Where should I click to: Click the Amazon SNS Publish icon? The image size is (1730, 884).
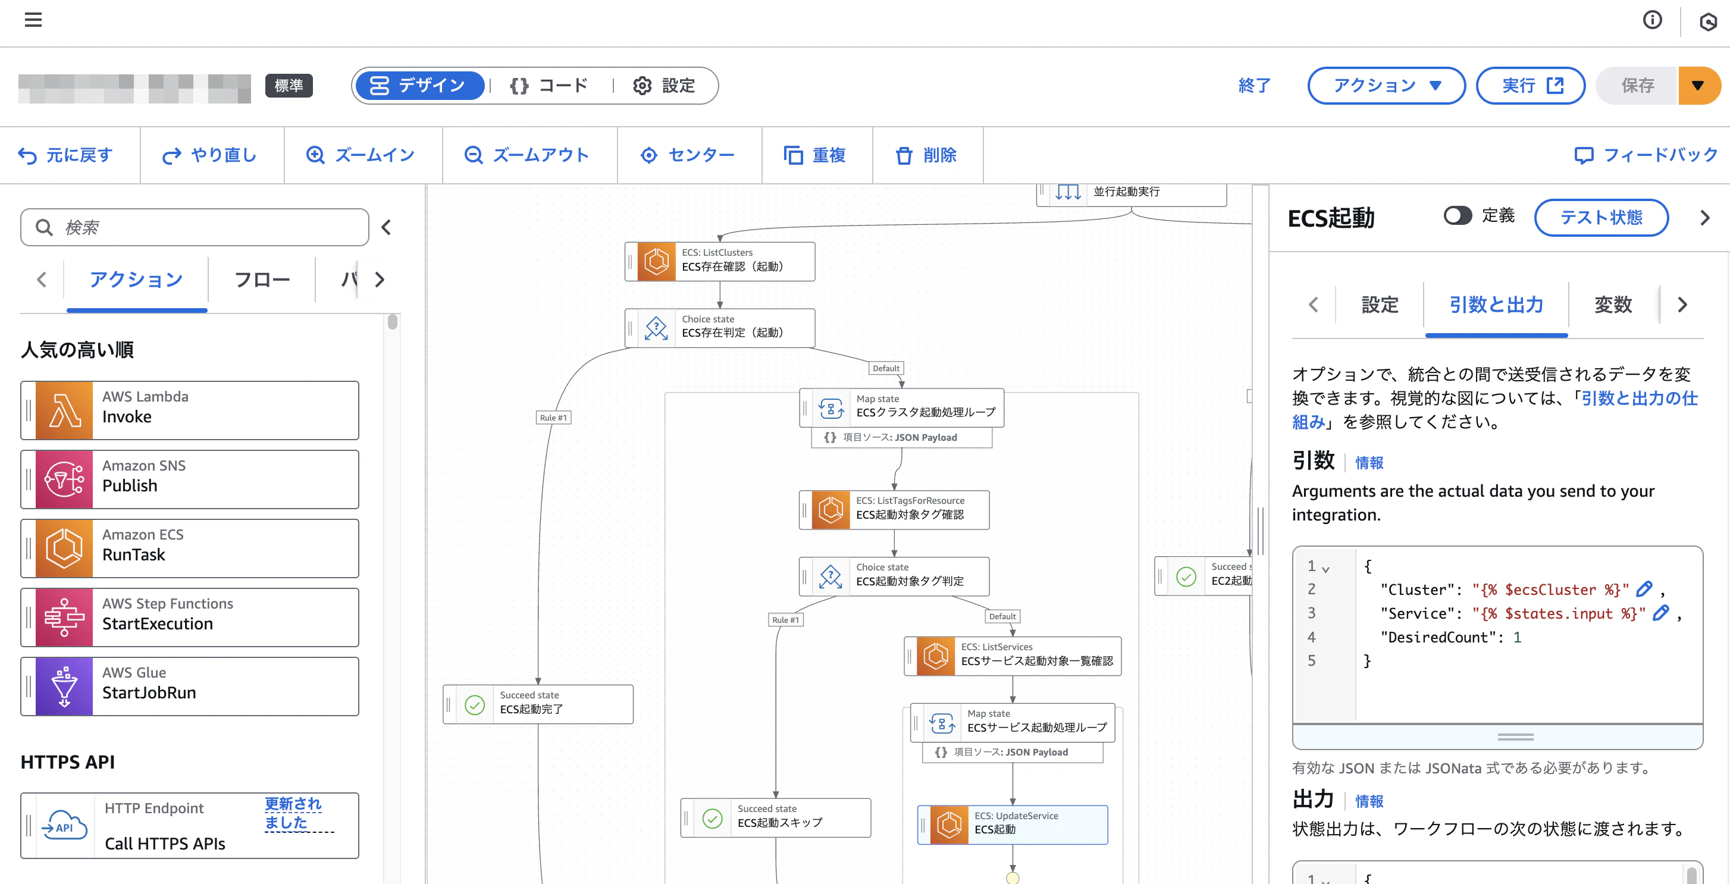pyautogui.click(x=64, y=479)
